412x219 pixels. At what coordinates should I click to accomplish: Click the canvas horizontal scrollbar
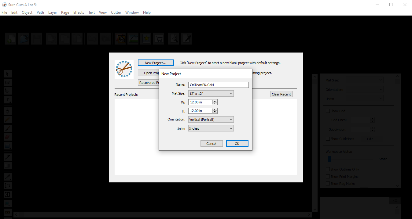162,215
